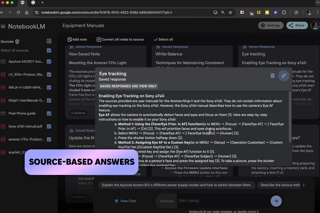Click the Sony a7siii manual PDF icon
Screen dimensions: 320x213
(3, 126)
